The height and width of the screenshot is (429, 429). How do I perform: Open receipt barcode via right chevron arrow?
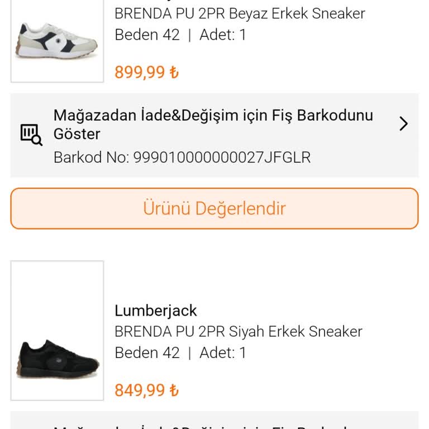pos(403,124)
